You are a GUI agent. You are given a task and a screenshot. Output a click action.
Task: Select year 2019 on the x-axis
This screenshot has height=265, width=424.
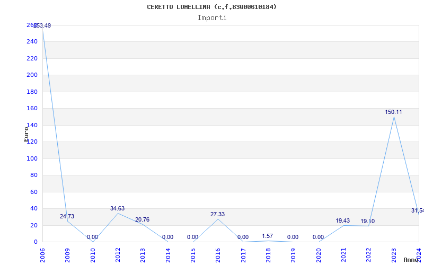(x=294, y=255)
